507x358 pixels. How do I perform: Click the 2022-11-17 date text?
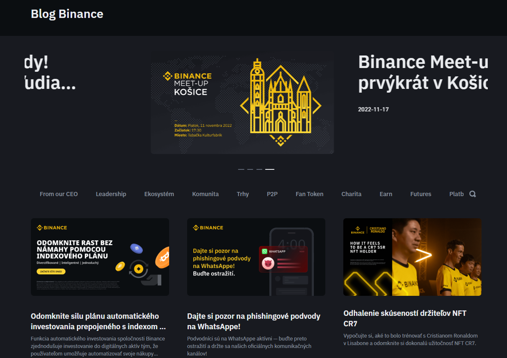click(x=373, y=109)
